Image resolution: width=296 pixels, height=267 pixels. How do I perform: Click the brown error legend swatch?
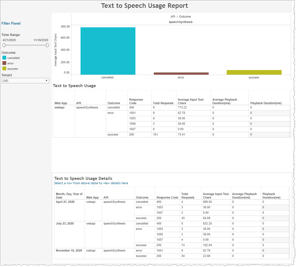4,63
